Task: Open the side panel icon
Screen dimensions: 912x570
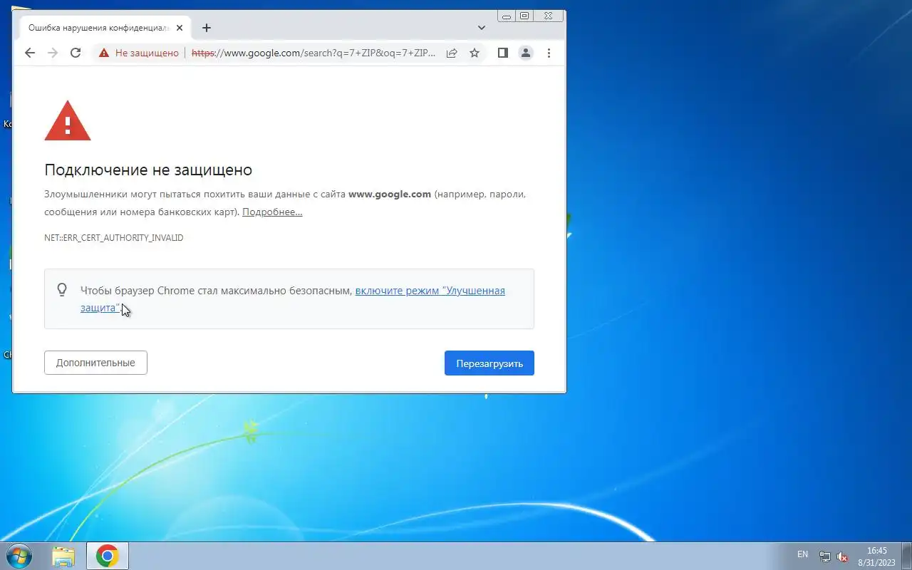Action: coord(502,53)
